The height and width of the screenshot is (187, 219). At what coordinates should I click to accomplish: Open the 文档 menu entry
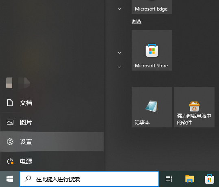[x=52, y=103]
